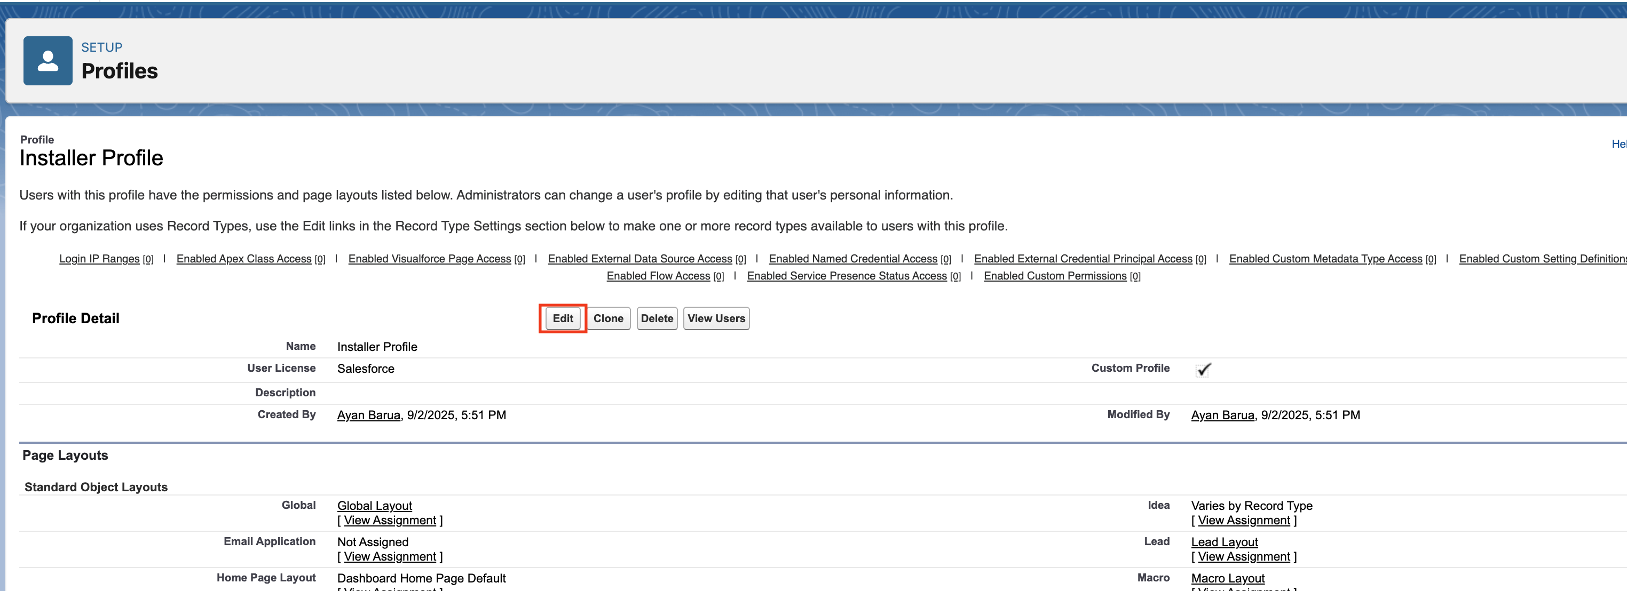This screenshot has height=591, width=1627.
Task: Click the Profiles setup user icon
Action: pyautogui.click(x=48, y=60)
